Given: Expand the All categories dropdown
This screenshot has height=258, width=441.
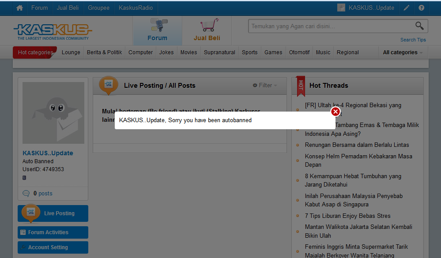Looking at the screenshot, I should pyautogui.click(x=403, y=52).
